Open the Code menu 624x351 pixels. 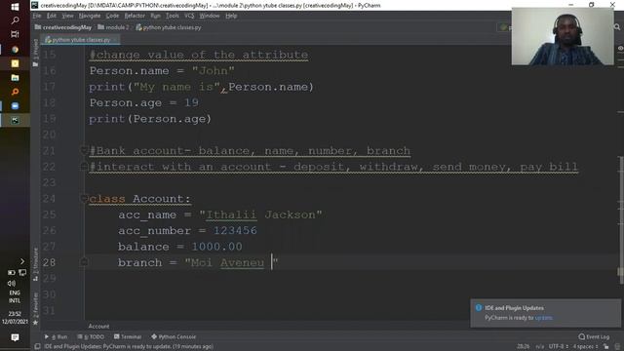112,16
